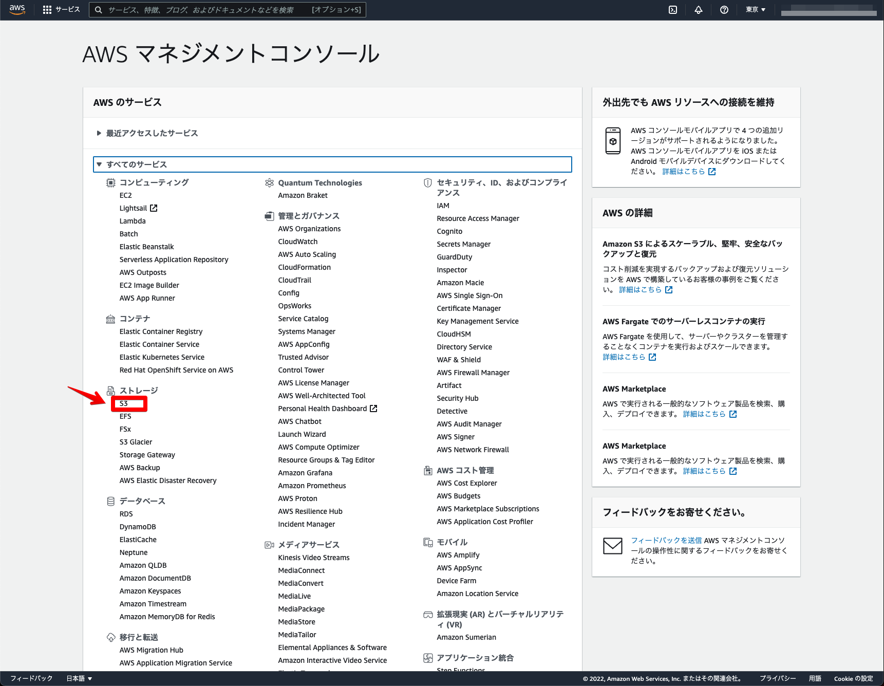The image size is (884, 686).
Task: Focus the top services search field
Action: [x=228, y=10]
